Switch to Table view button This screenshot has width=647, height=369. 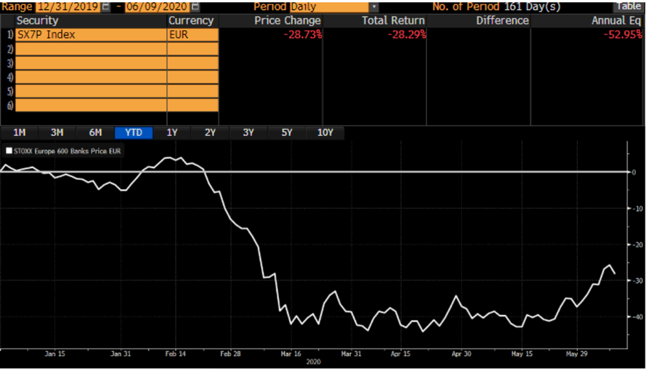(629, 6)
